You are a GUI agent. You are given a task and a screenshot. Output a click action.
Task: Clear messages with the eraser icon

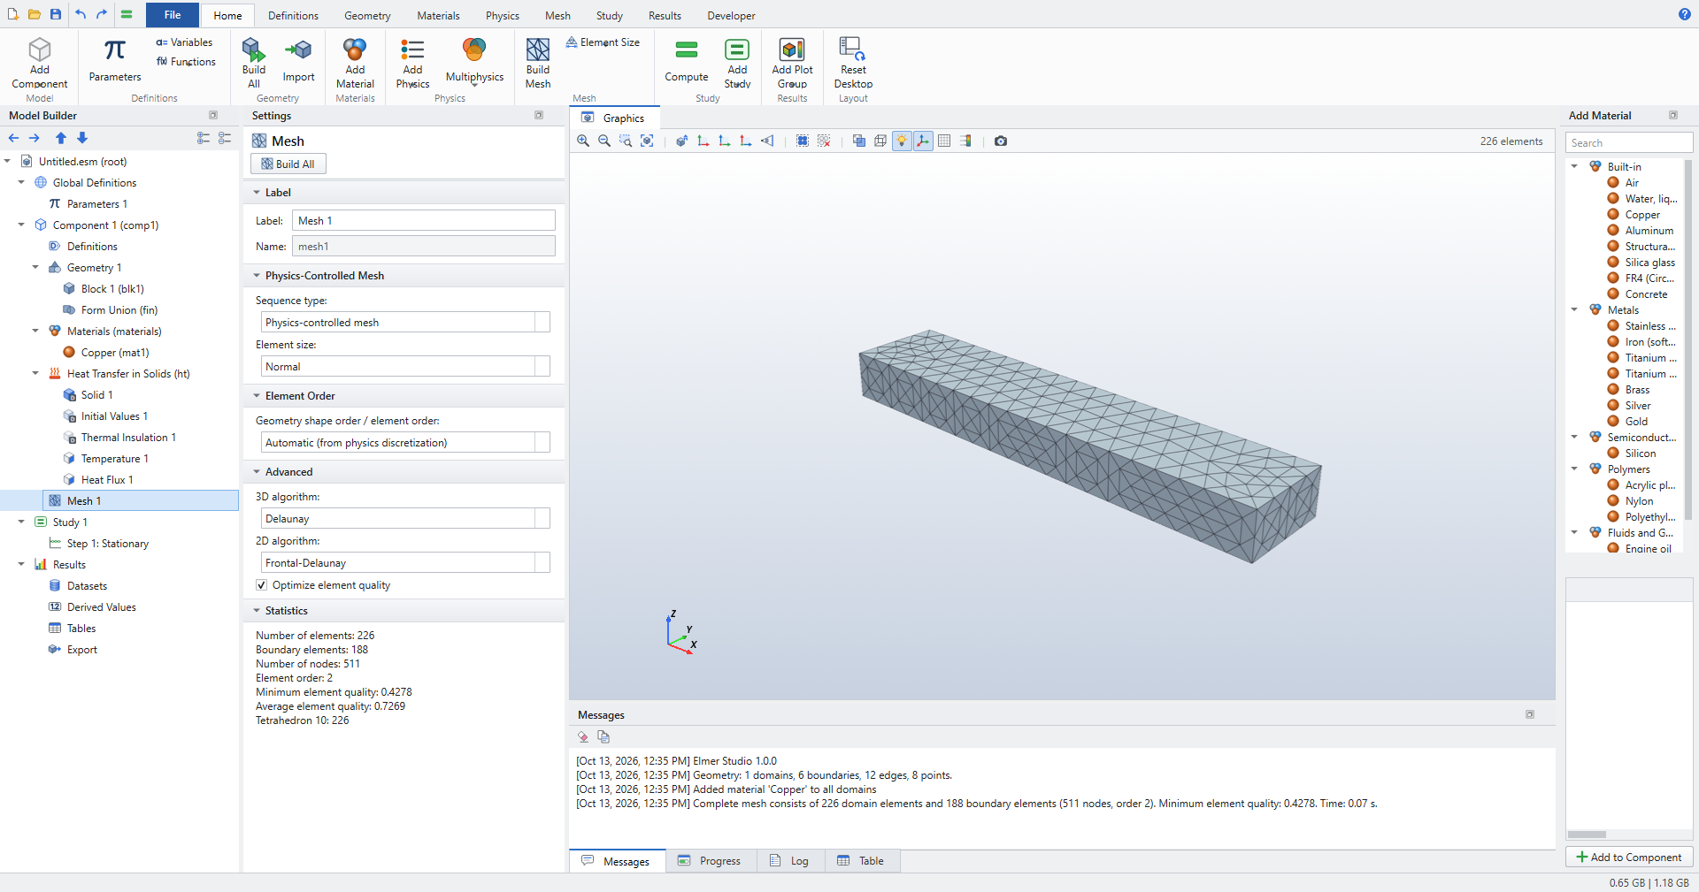[583, 736]
